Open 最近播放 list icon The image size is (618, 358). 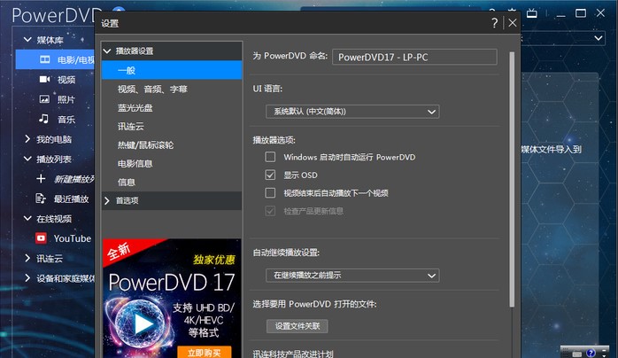click(x=41, y=198)
